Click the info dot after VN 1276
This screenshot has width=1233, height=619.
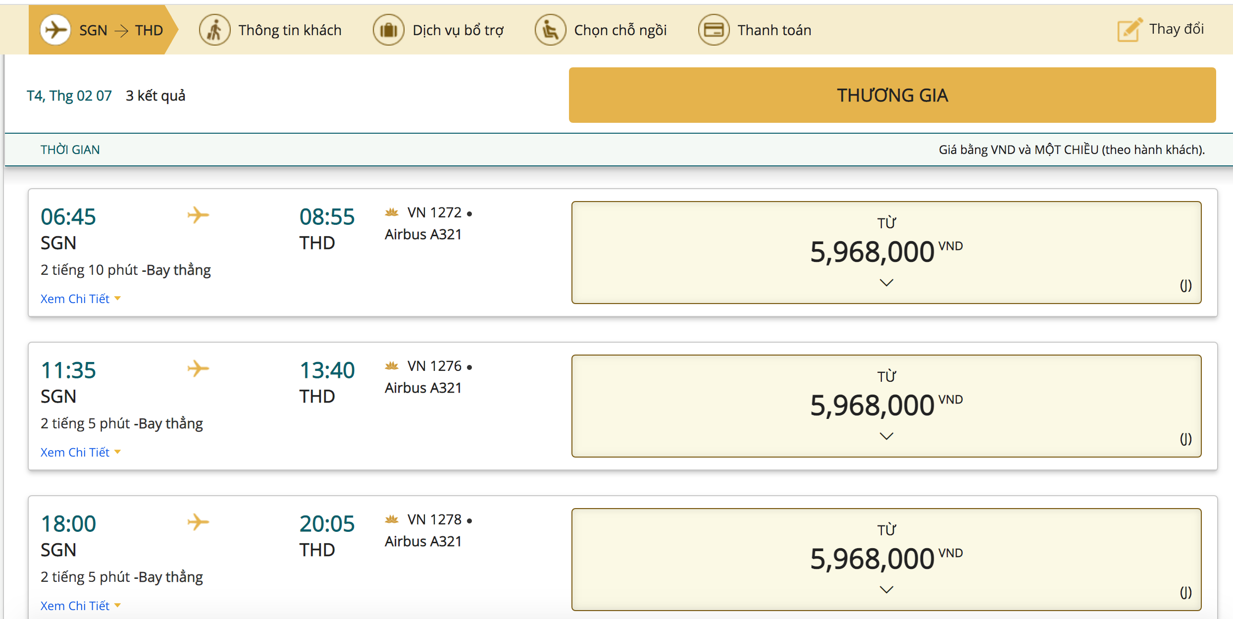point(469,367)
